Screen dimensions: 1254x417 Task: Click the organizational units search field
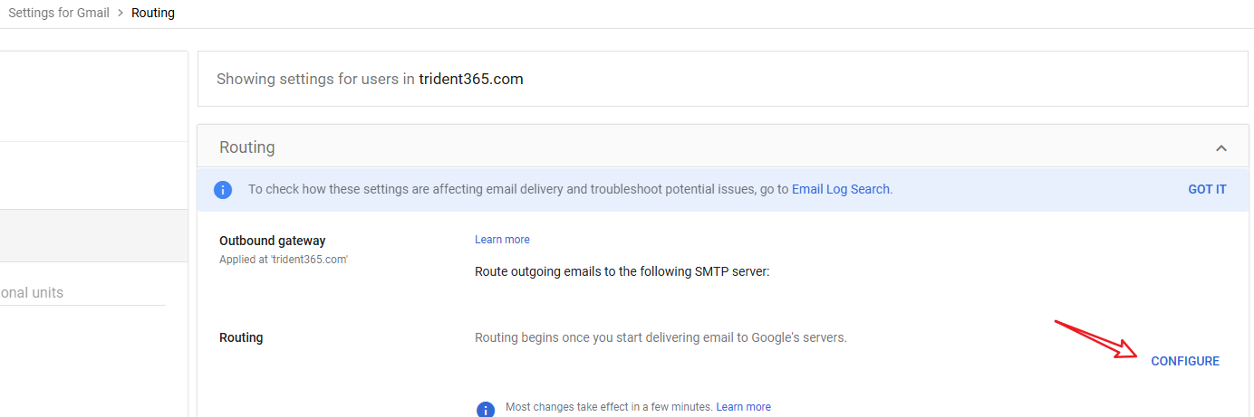tap(82, 293)
